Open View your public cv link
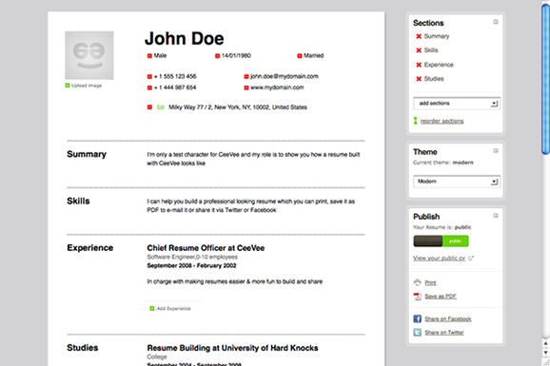Viewport: 550px width, 366px height. (440, 259)
